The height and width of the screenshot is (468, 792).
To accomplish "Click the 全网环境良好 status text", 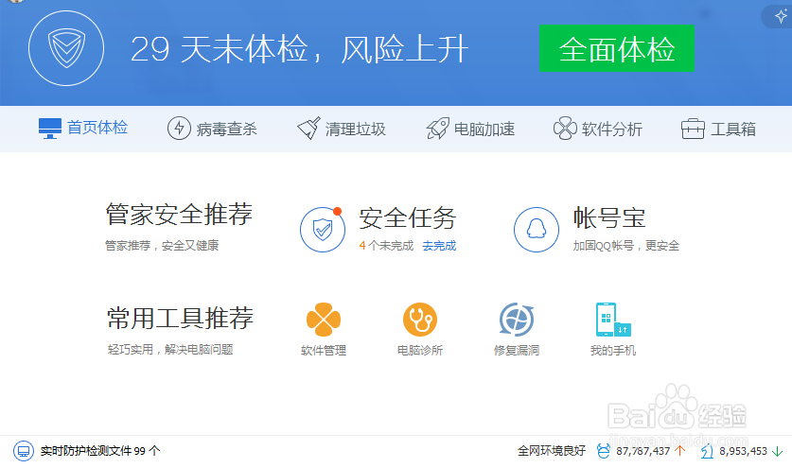I will click(552, 451).
